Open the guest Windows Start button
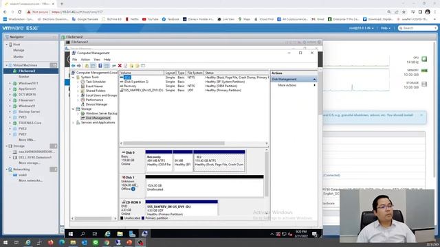 [71, 234]
